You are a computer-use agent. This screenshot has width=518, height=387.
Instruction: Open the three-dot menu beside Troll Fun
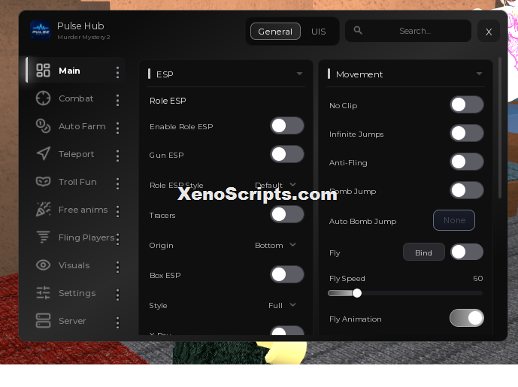pos(117,183)
